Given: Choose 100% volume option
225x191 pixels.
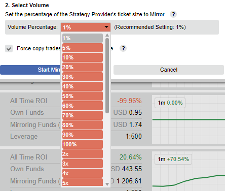Looking at the screenshot, I should coord(83,144).
